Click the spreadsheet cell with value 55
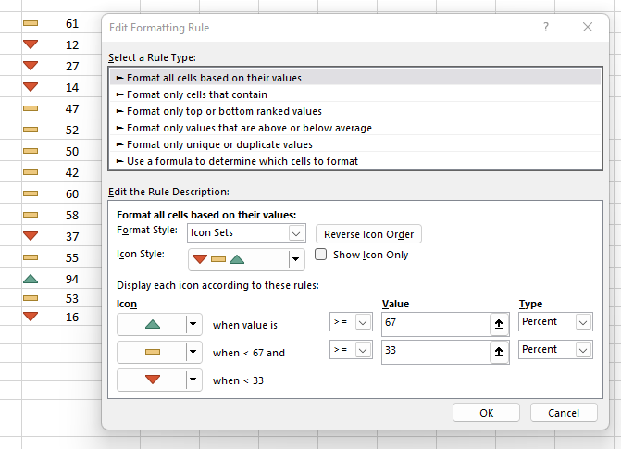The height and width of the screenshot is (449, 621). (51, 257)
